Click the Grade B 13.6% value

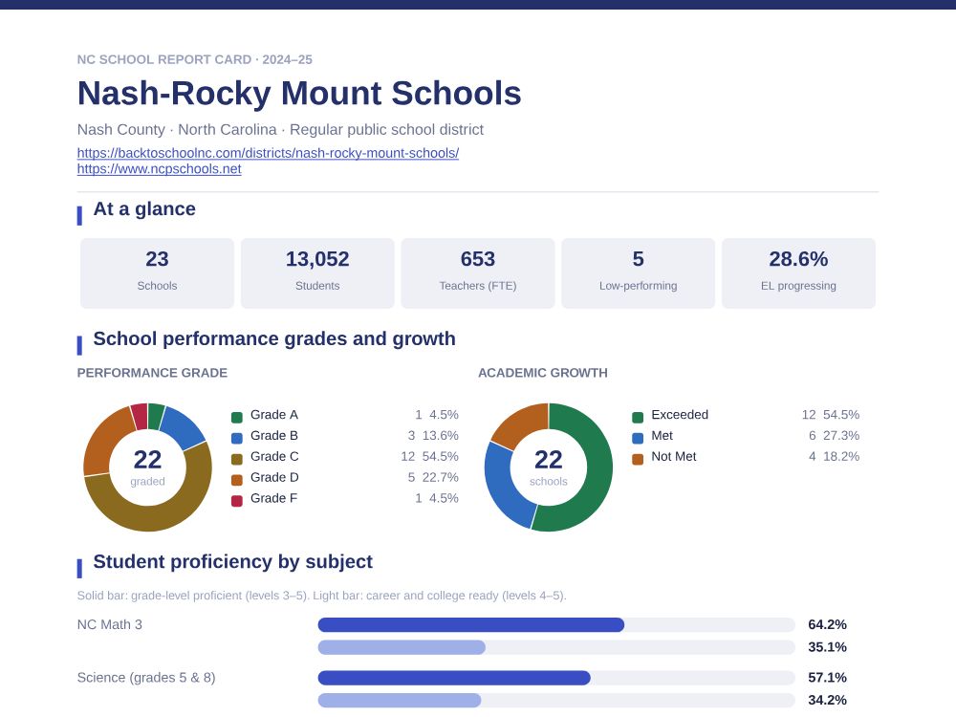(440, 436)
